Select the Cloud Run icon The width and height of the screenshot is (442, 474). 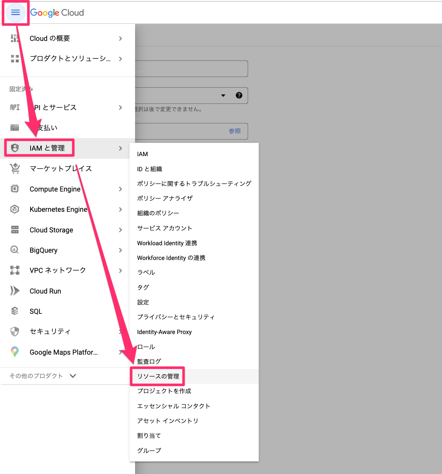tap(15, 291)
